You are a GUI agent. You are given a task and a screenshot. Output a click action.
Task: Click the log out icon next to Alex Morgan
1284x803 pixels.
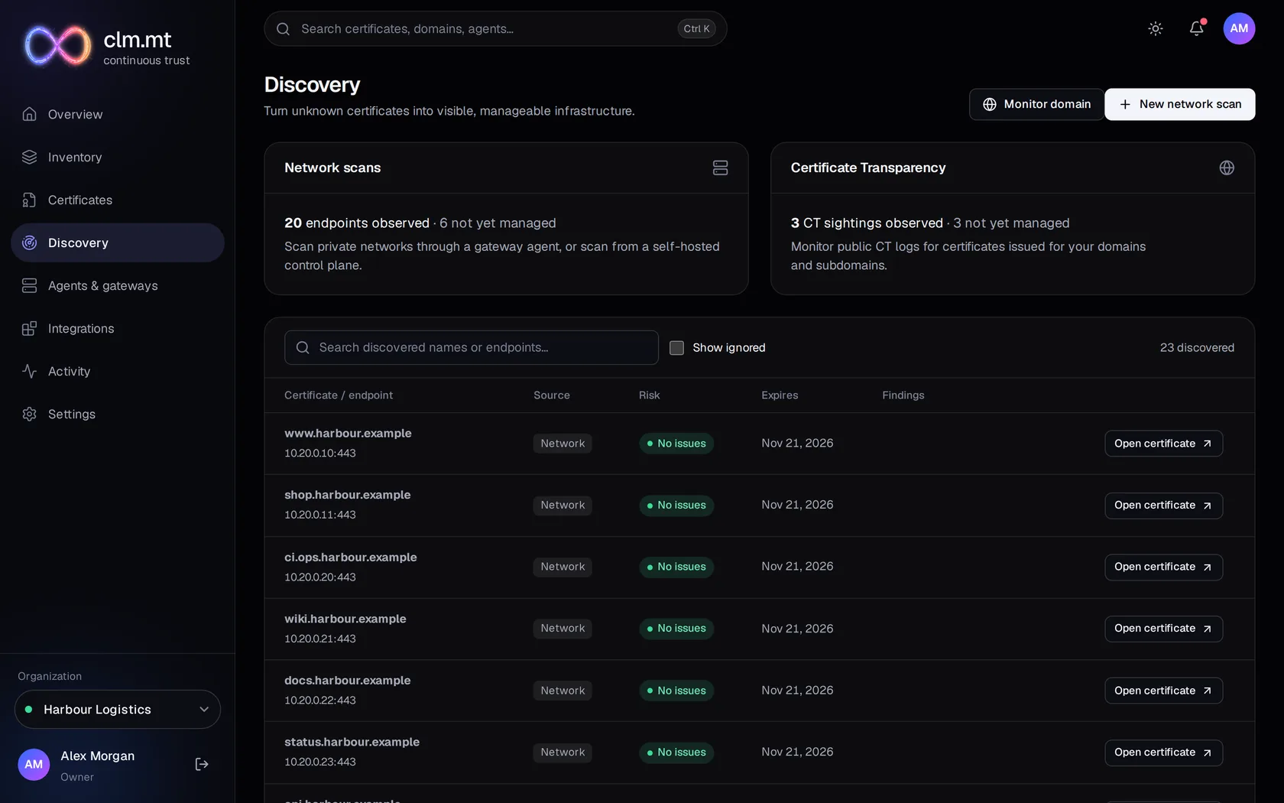[202, 764]
